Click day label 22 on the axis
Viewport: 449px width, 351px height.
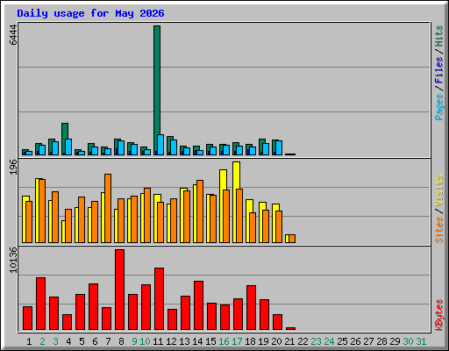click(303, 341)
